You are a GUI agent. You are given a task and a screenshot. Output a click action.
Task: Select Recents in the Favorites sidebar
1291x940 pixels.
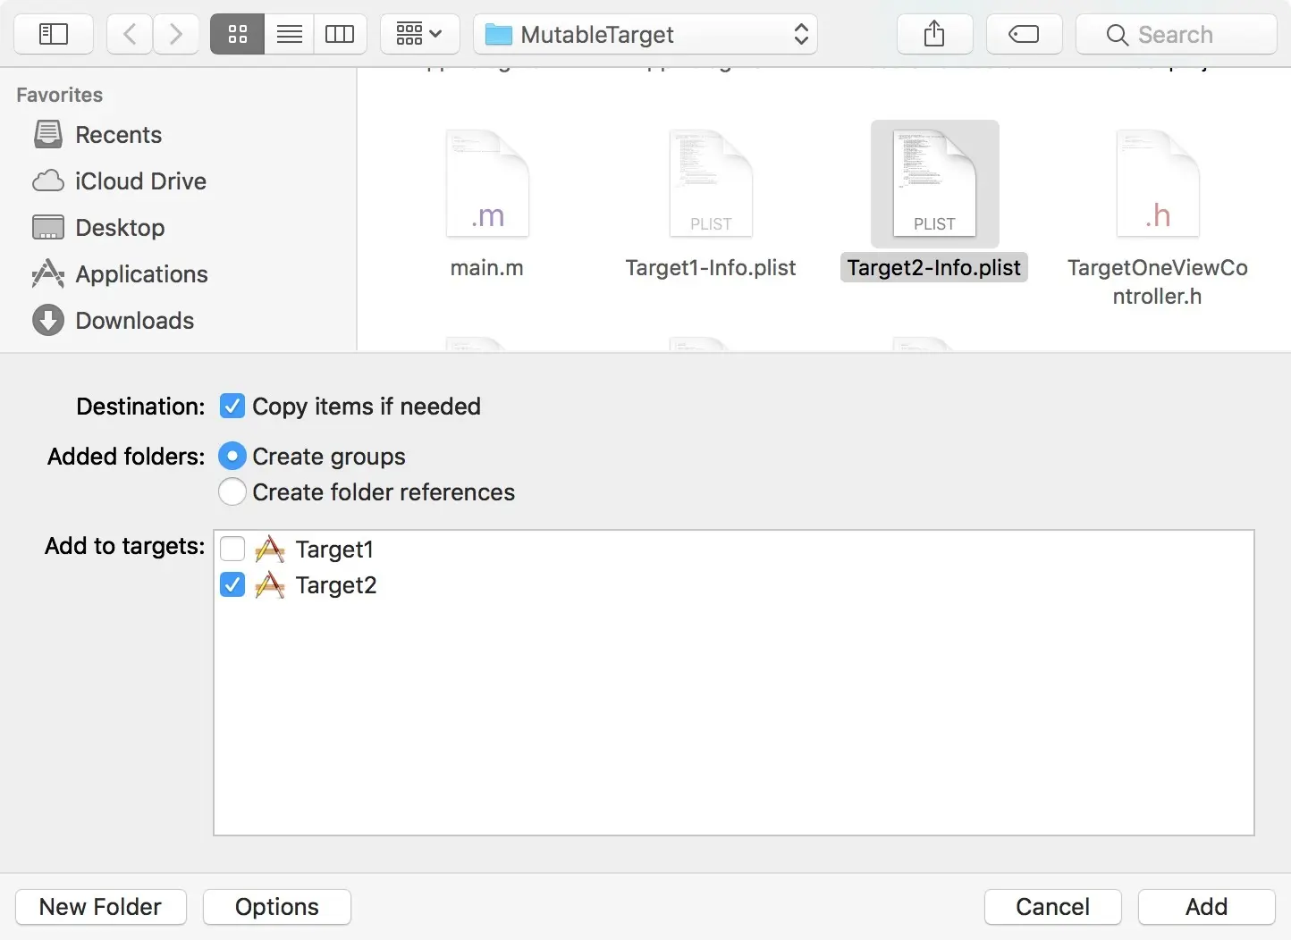pos(118,135)
